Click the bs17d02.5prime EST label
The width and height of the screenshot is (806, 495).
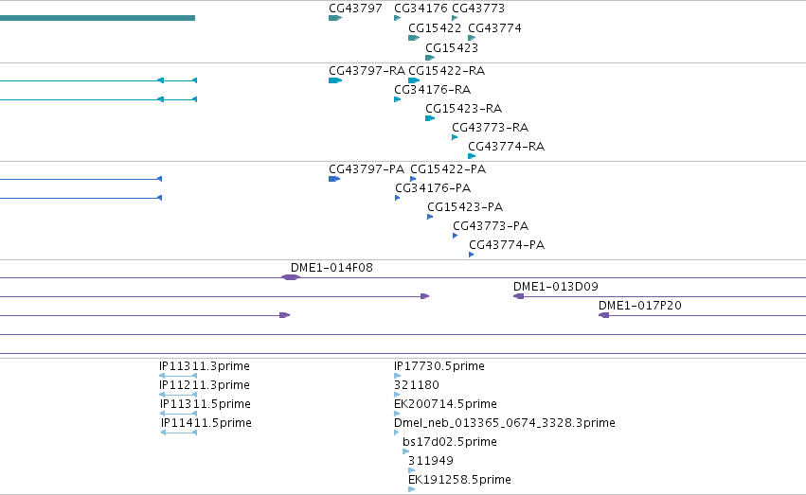coord(450,442)
